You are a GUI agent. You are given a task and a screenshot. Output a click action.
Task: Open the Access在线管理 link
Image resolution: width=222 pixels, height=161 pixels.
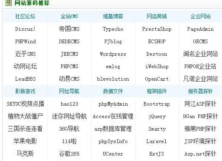point(113,116)
